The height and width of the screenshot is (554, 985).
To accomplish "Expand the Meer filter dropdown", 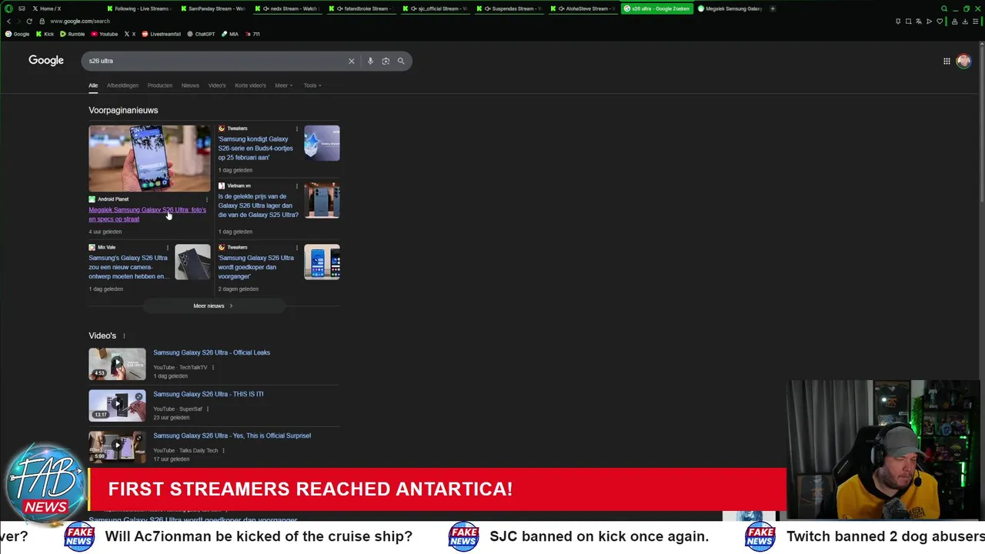I will coord(283,85).
